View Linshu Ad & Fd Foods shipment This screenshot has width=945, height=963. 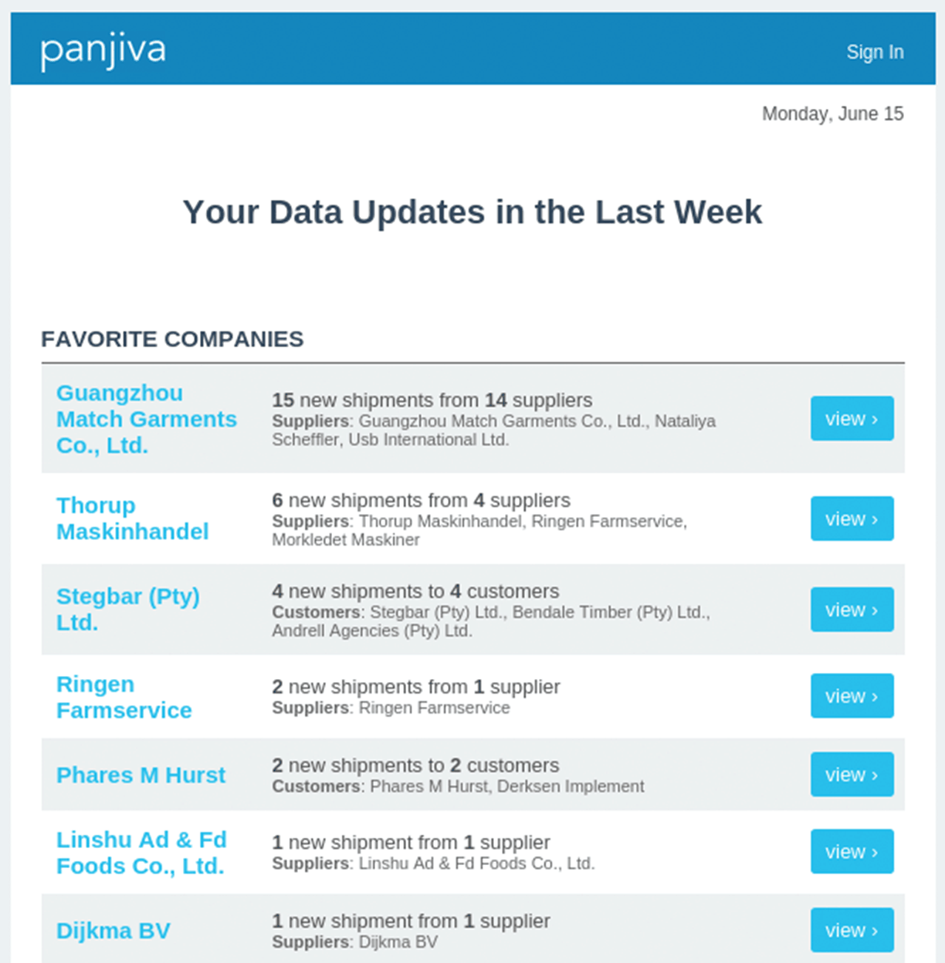(852, 852)
